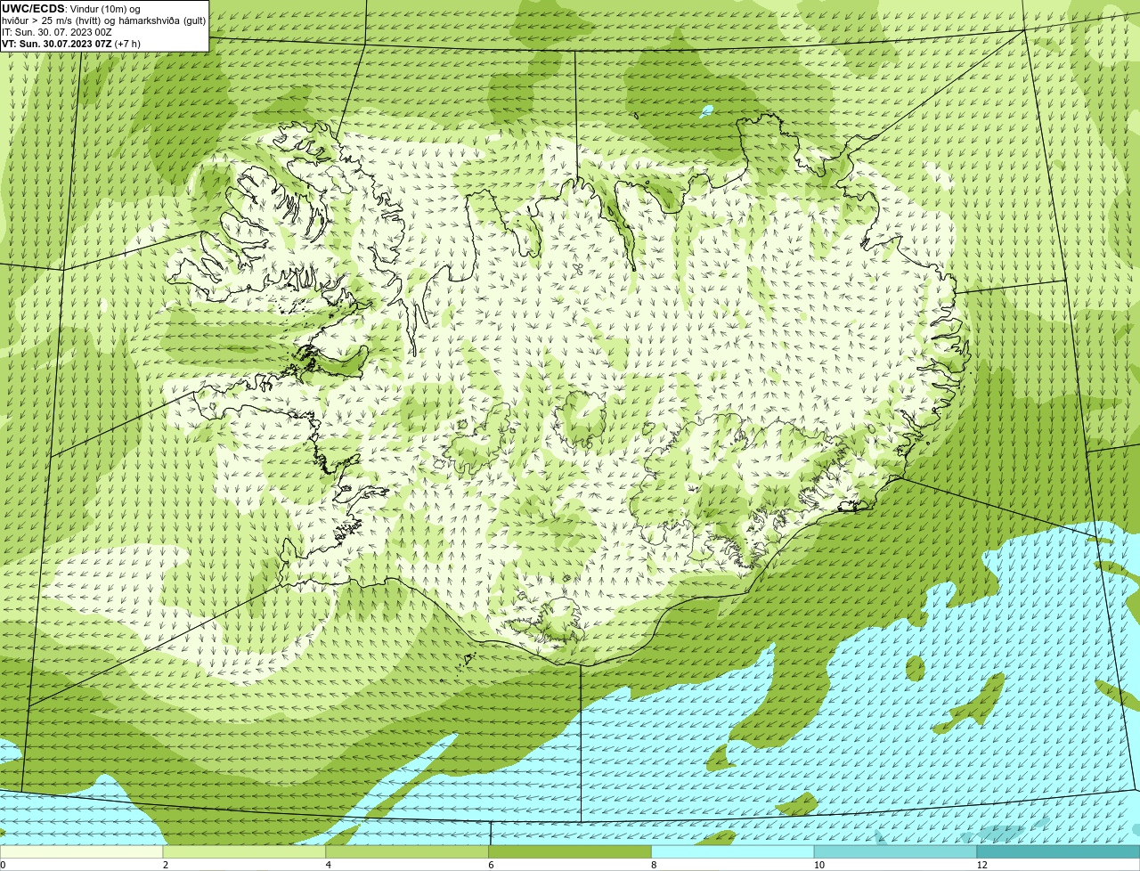The height and width of the screenshot is (871, 1140).
Task: Click the scale label "12"
Action: pyautogui.click(x=981, y=865)
